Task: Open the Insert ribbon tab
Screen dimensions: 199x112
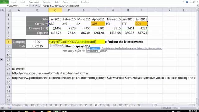Action: 23,2
